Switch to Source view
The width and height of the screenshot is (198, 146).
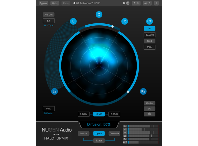(x=84, y=133)
